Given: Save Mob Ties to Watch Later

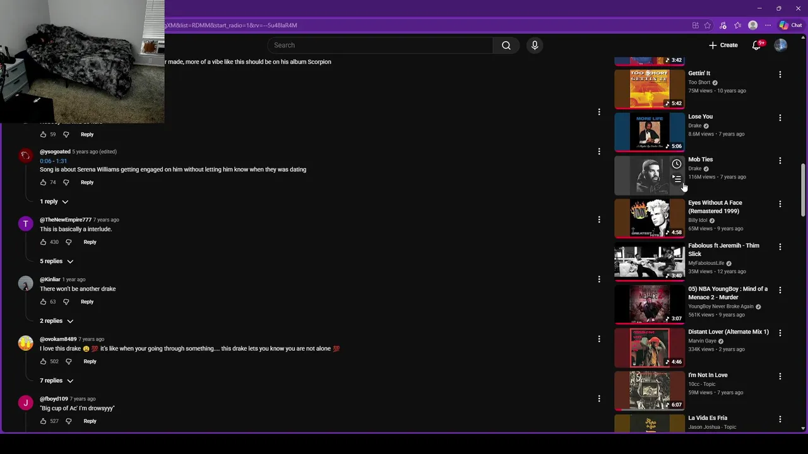Looking at the screenshot, I should pyautogui.click(x=676, y=164).
